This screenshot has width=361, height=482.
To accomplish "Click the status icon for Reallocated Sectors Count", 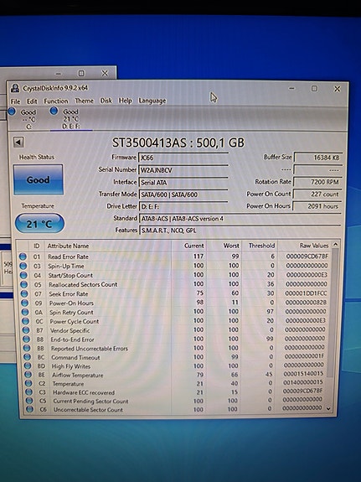I will point(24,284).
